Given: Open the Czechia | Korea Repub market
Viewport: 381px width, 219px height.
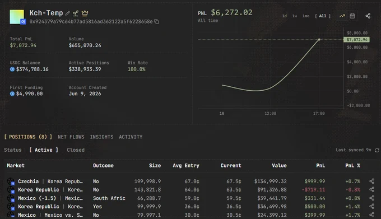Looking at the screenshot, I should coord(50,181).
